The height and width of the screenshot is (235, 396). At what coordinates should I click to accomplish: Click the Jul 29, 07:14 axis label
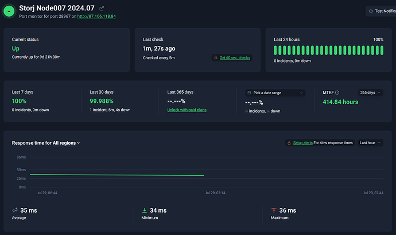215,192
